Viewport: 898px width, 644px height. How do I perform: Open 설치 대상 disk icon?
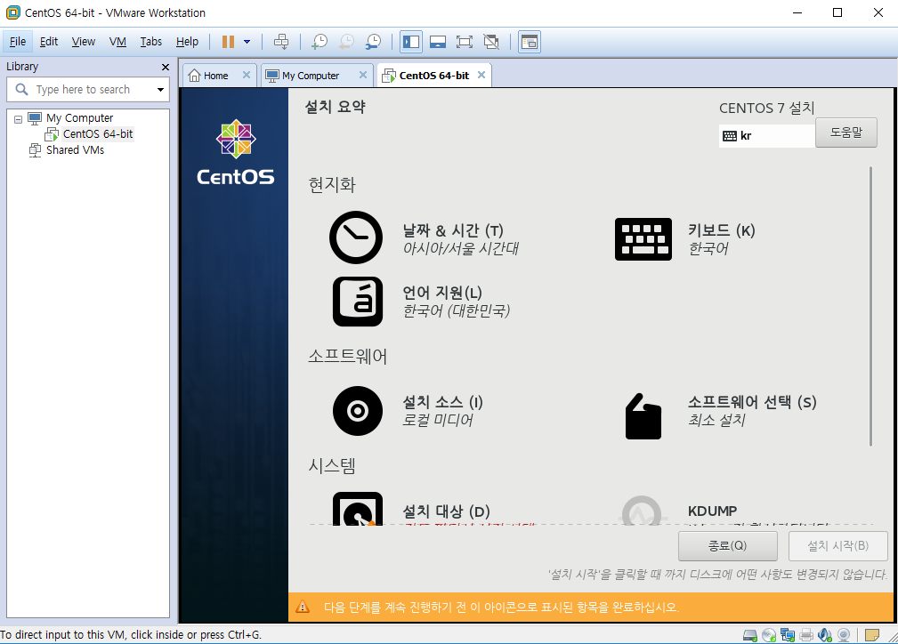click(358, 508)
